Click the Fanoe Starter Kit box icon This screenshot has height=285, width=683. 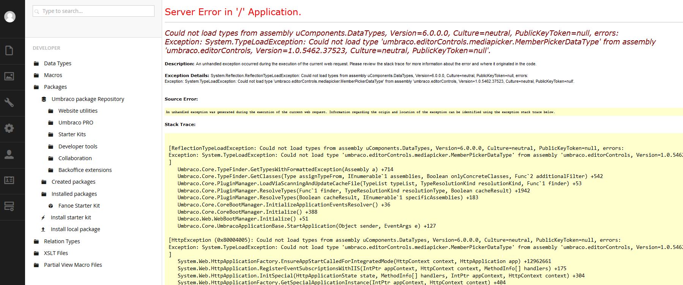[51, 206]
